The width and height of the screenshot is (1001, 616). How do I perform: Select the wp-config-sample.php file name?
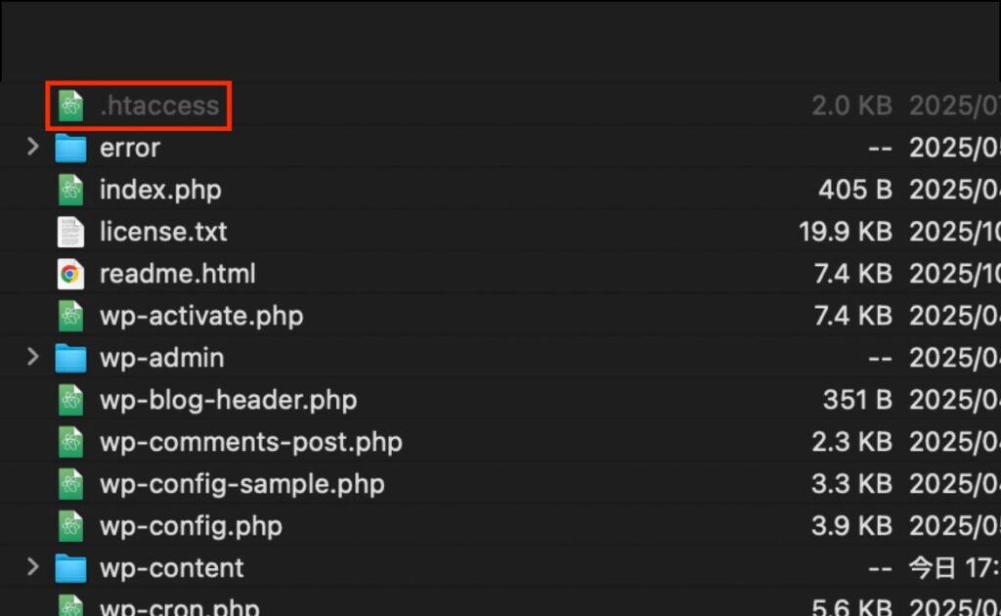tap(241, 484)
